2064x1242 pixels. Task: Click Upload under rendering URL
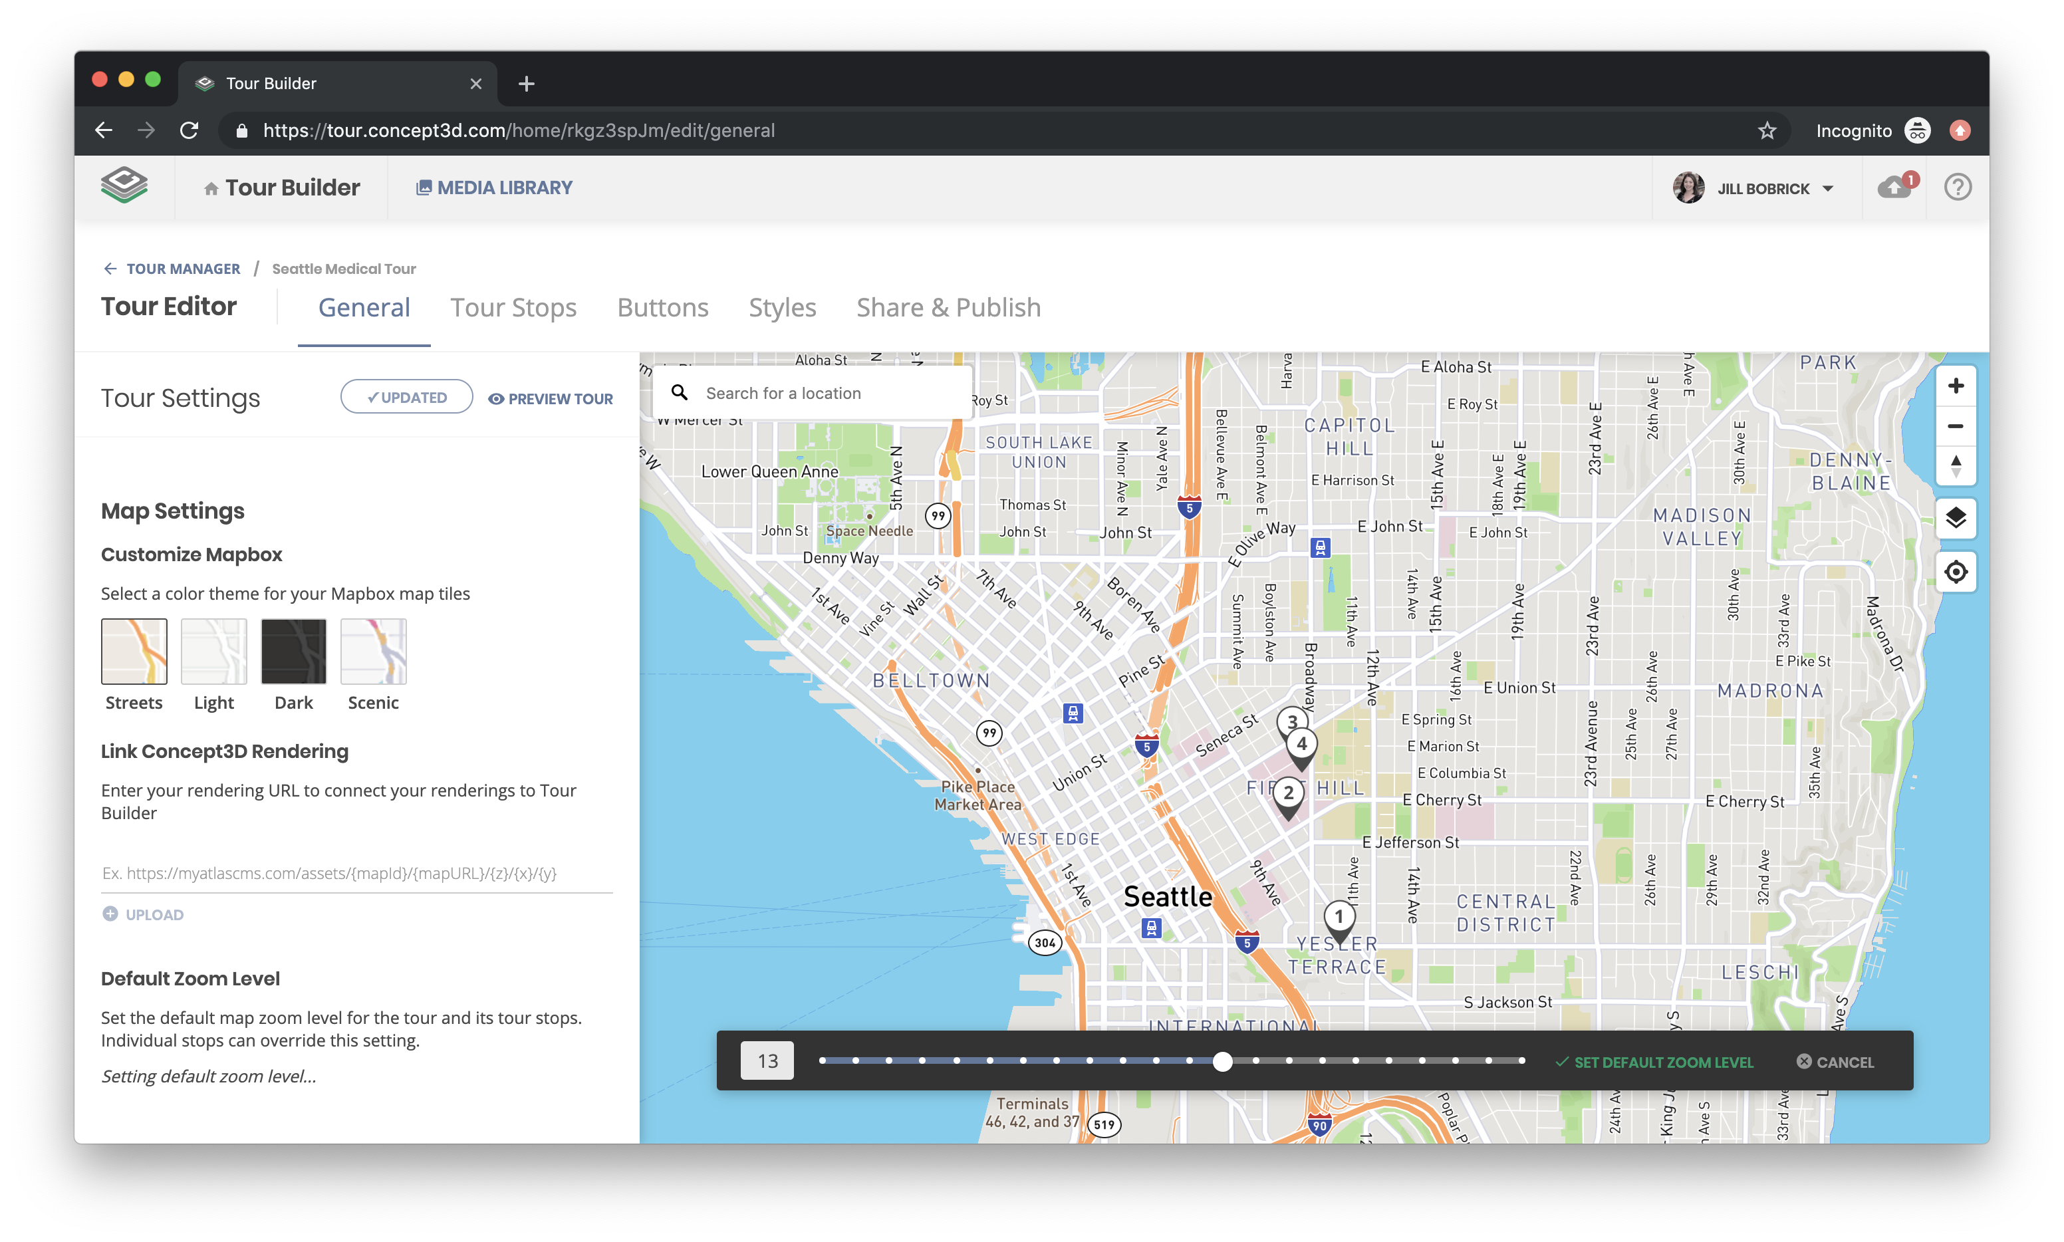pos(143,914)
